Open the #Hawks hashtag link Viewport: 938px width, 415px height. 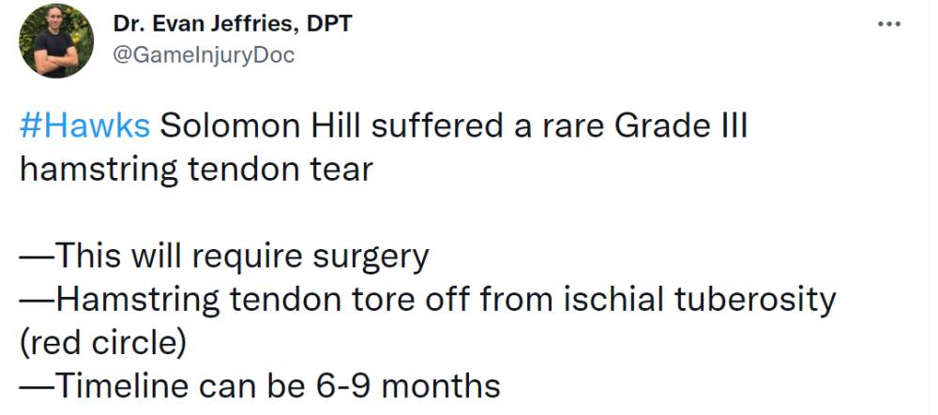[85, 126]
